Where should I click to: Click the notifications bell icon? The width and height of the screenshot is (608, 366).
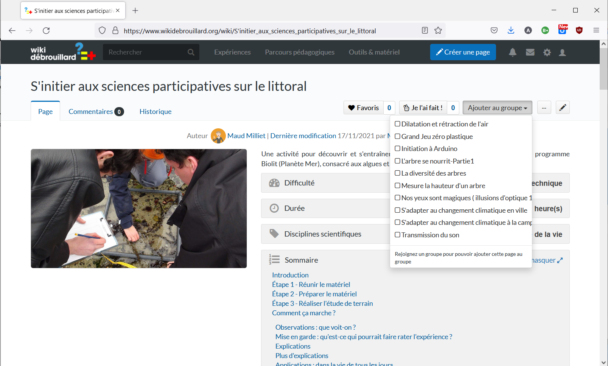point(512,52)
